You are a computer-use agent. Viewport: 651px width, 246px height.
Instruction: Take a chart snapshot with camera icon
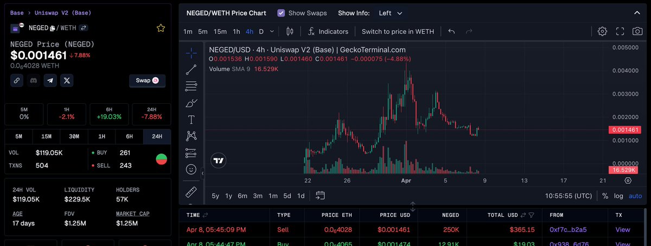[x=637, y=31]
